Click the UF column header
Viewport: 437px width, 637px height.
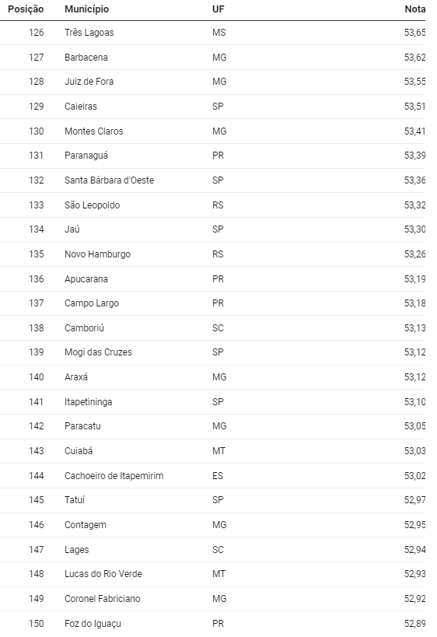tap(218, 9)
